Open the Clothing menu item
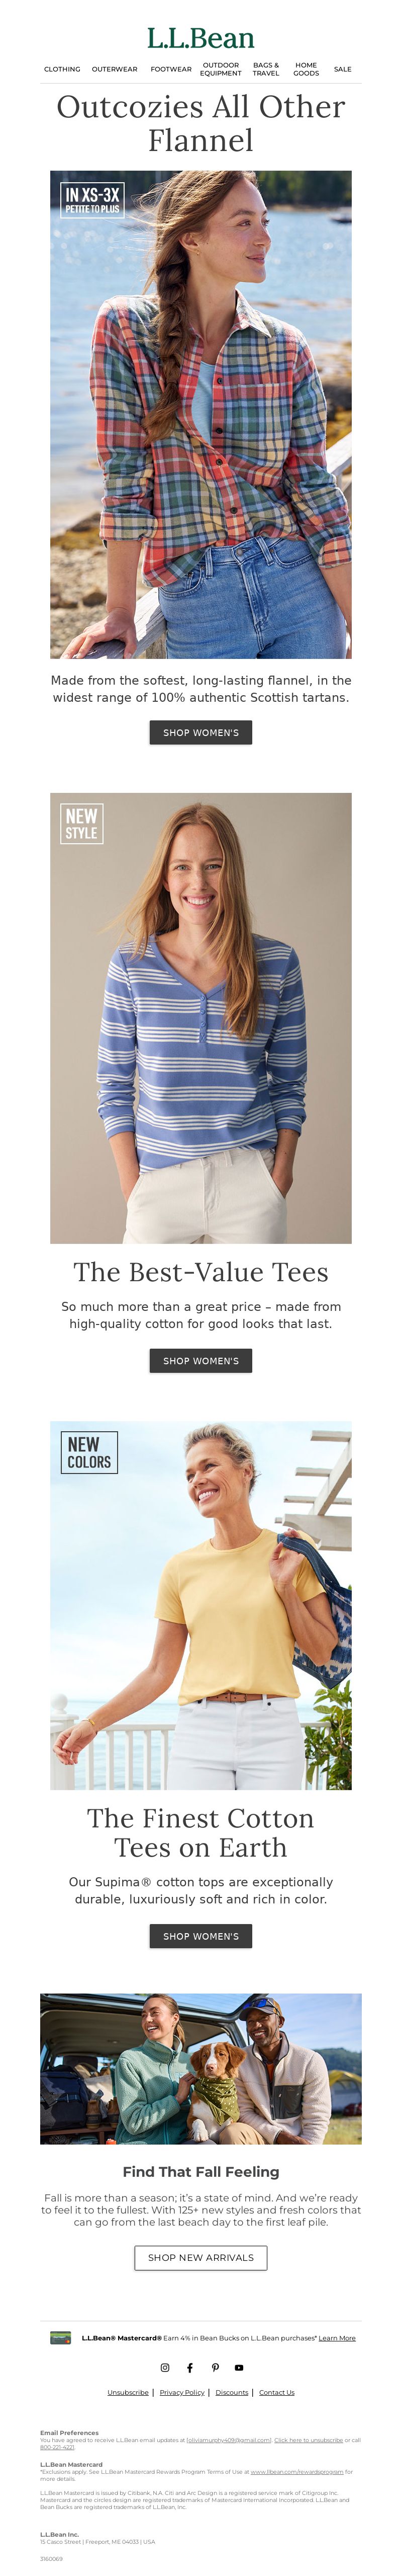Viewport: 402px width, 2576px height. [x=62, y=69]
